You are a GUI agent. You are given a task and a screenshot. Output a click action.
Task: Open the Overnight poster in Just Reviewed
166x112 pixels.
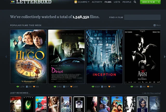point(41,104)
